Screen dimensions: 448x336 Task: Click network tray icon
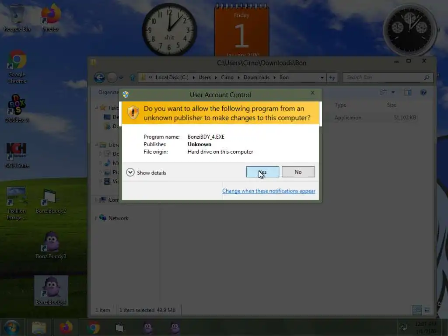pyautogui.click(x=404, y=327)
